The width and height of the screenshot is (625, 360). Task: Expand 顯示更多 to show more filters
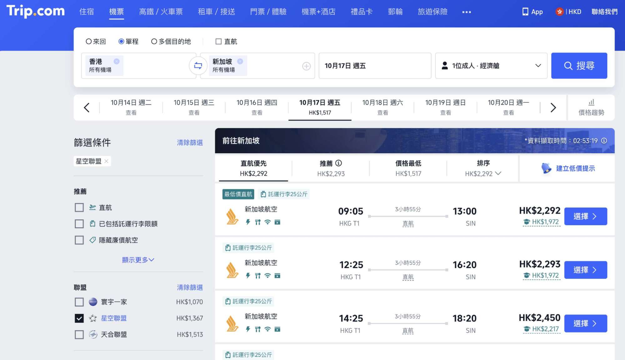pyautogui.click(x=138, y=259)
